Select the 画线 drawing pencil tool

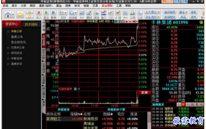click(89, 13)
